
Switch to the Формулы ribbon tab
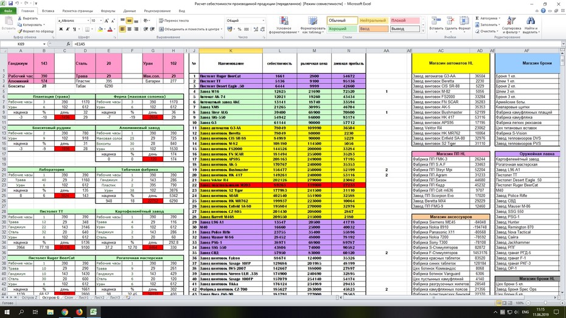coord(108,11)
